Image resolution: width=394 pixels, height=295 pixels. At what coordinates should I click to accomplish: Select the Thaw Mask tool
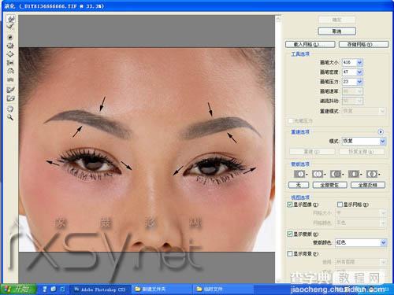click(x=10, y=98)
